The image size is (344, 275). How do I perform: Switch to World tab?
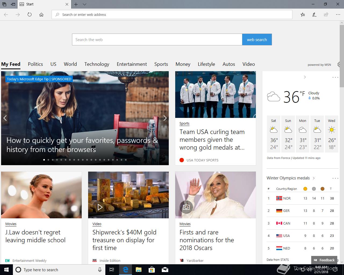[70, 64]
